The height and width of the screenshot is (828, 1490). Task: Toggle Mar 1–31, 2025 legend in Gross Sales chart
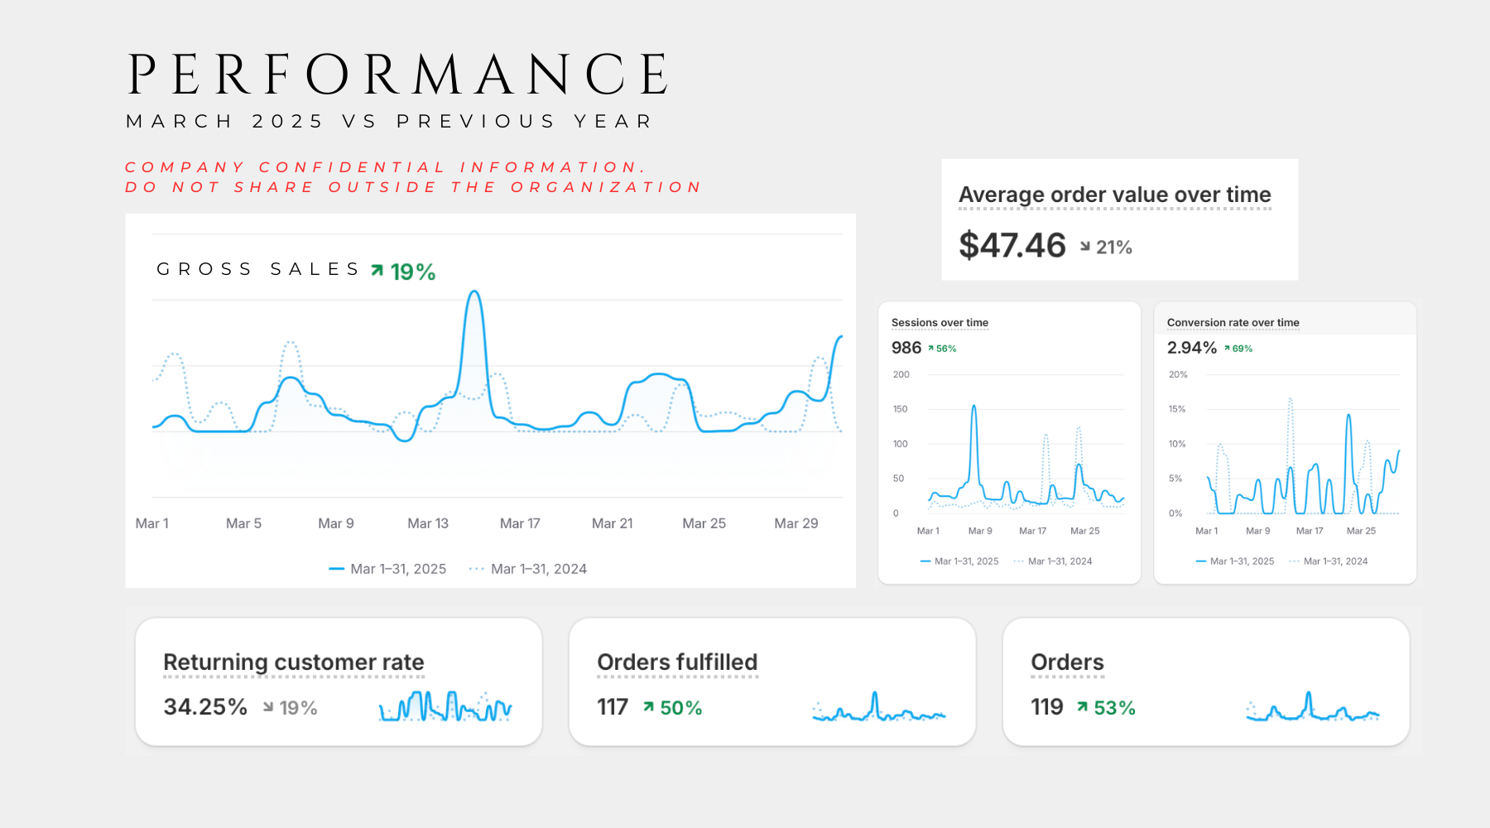pyautogui.click(x=388, y=569)
